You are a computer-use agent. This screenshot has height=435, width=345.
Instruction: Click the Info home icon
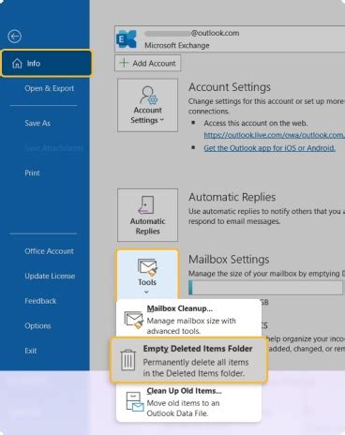17,64
